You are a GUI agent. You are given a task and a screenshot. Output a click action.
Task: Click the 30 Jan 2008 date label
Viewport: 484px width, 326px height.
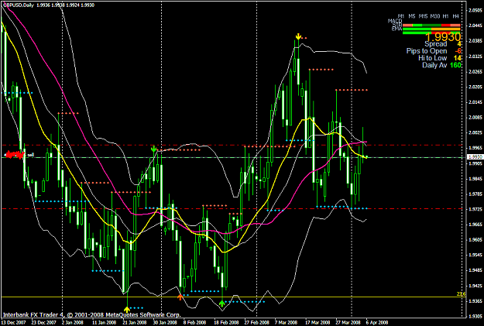pos(165,322)
